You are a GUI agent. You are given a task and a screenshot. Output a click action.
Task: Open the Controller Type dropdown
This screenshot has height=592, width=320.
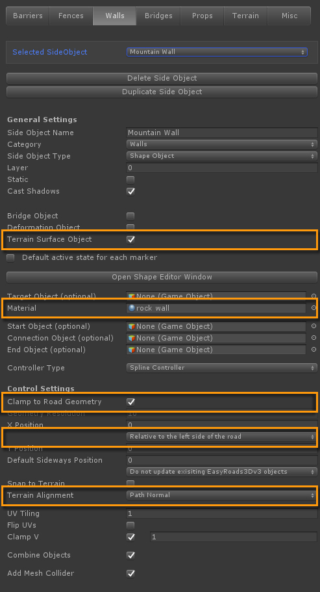point(221,368)
